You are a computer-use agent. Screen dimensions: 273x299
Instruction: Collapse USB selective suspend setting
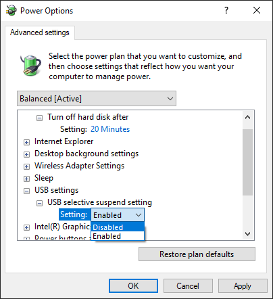[x=39, y=203]
